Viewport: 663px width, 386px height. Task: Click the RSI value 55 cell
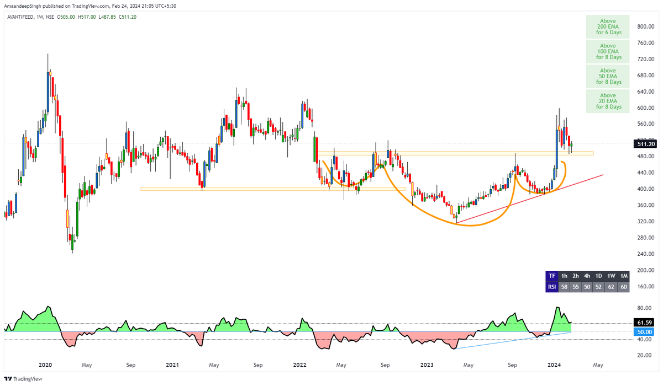click(x=576, y=287)
